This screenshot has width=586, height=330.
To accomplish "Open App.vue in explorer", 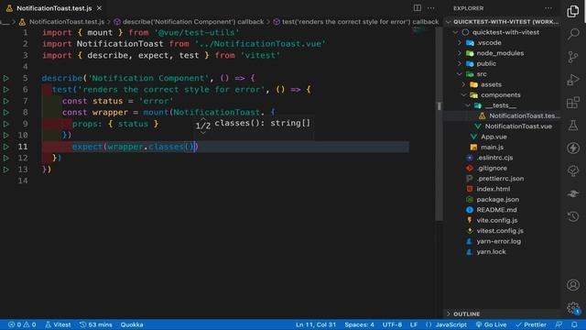I will (502, 137).
